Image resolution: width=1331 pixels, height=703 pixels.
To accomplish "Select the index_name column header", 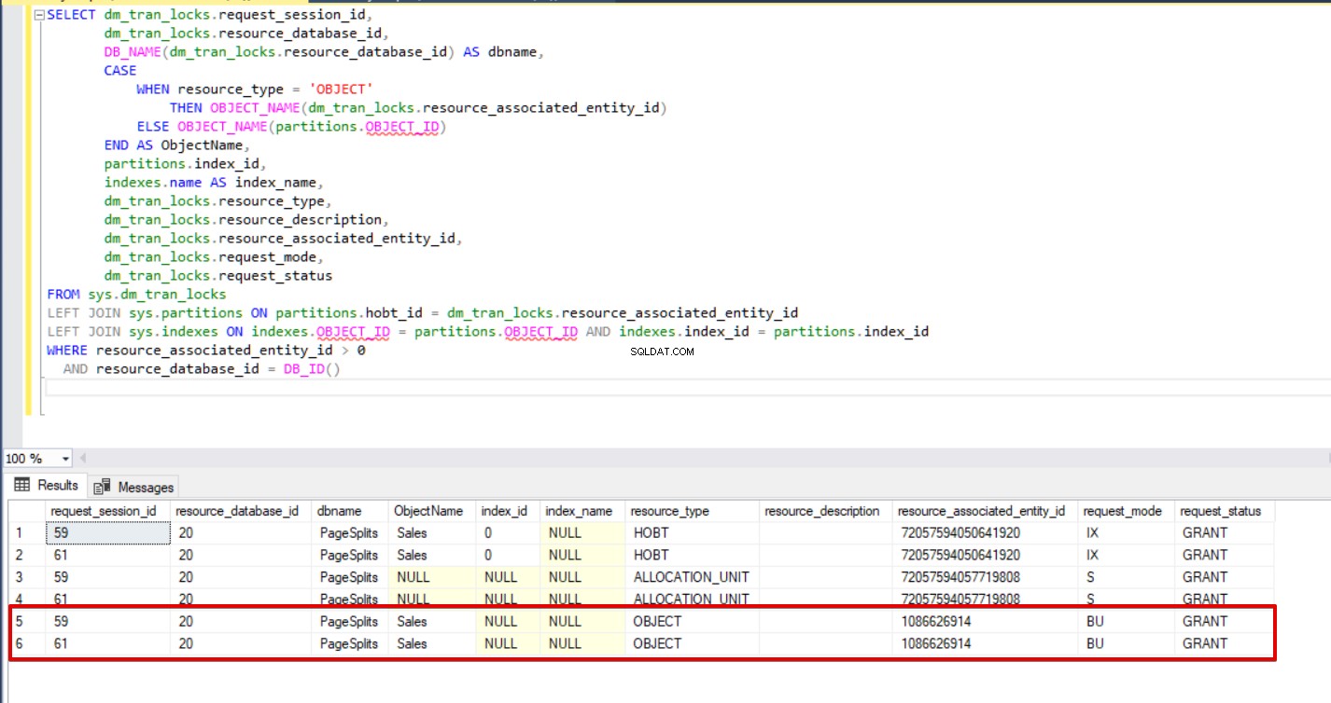I will (x=582, y=511).
